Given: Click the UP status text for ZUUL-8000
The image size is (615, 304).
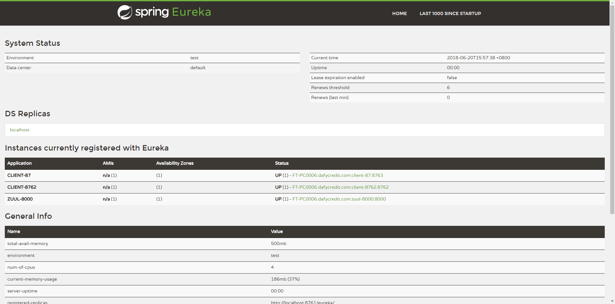Looking at the screenshot, I should pyautogui.click(x=278, y=199).
